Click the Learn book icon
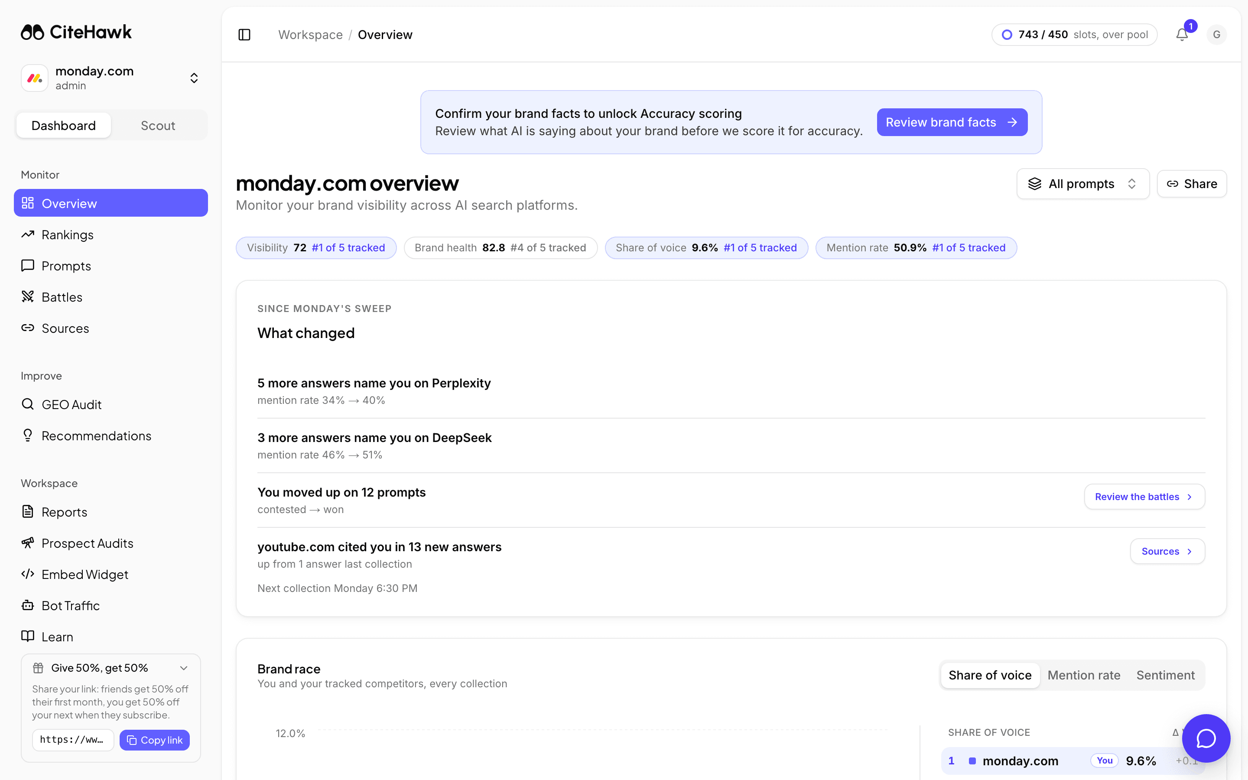Screen dimensions: 1248x780 point(28,636)
